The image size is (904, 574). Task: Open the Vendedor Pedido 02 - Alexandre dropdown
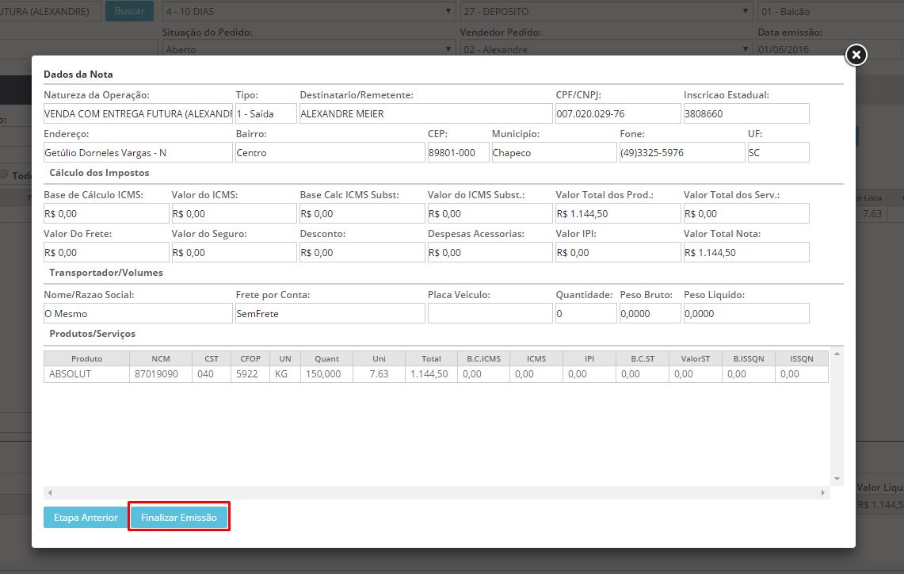click(607, 49)
